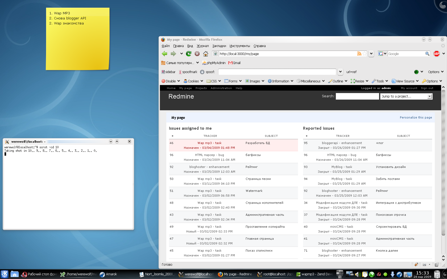Click the red stop loading icon
Image resolution: width=447 pixels, height=279 pixels.
(x=197, y=54)
